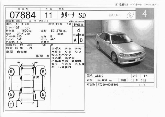Image resolution: width=165 pixels, height=117 pixels.
Task: Click the exterior grade B
Action: pyautogui.click(x=81, y=40)
